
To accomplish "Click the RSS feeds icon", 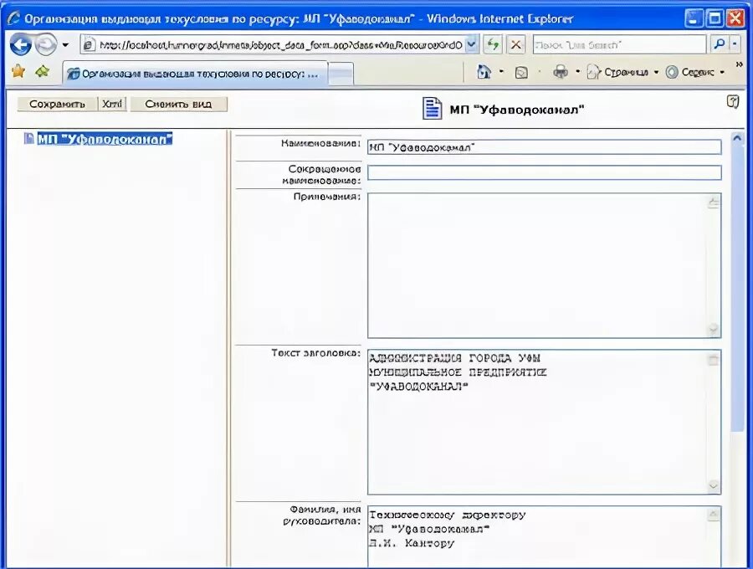I will (x=521, y=73).
